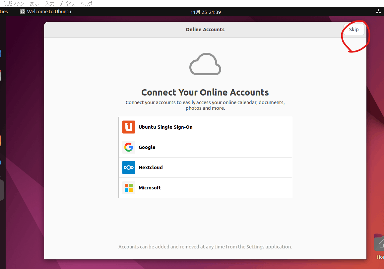
Task: Open the 表示 menu
Action: 34,3
